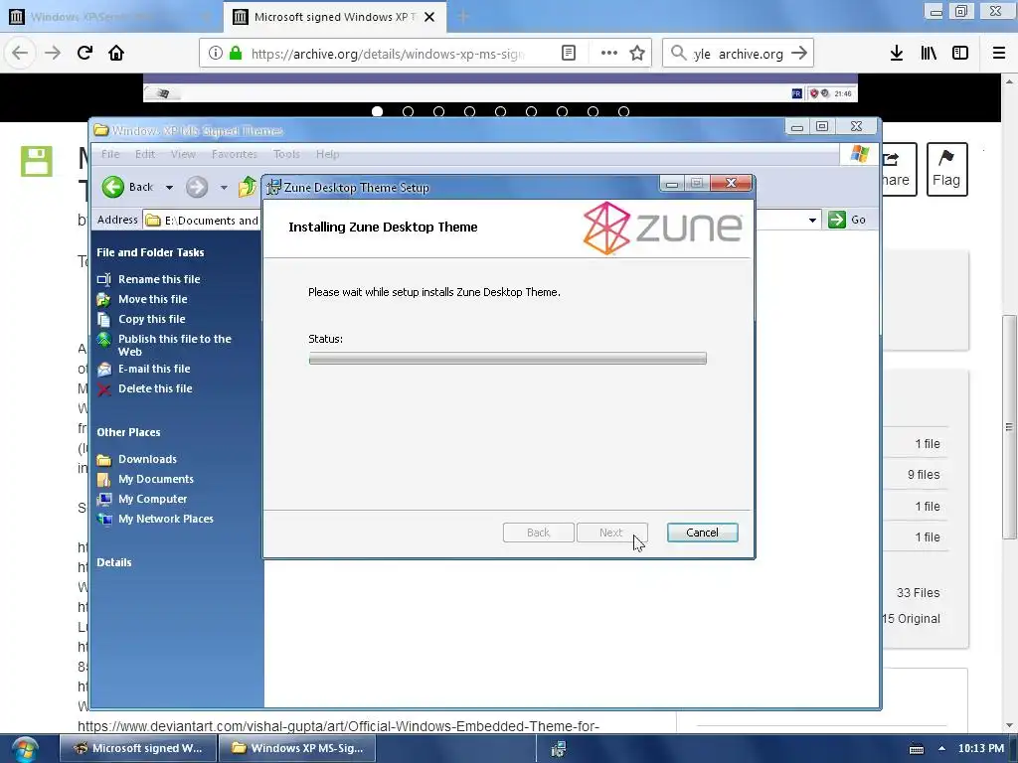Switch to Windows XP MS-Sig... taskbar button
The image size is (1018, 763).
296,748
